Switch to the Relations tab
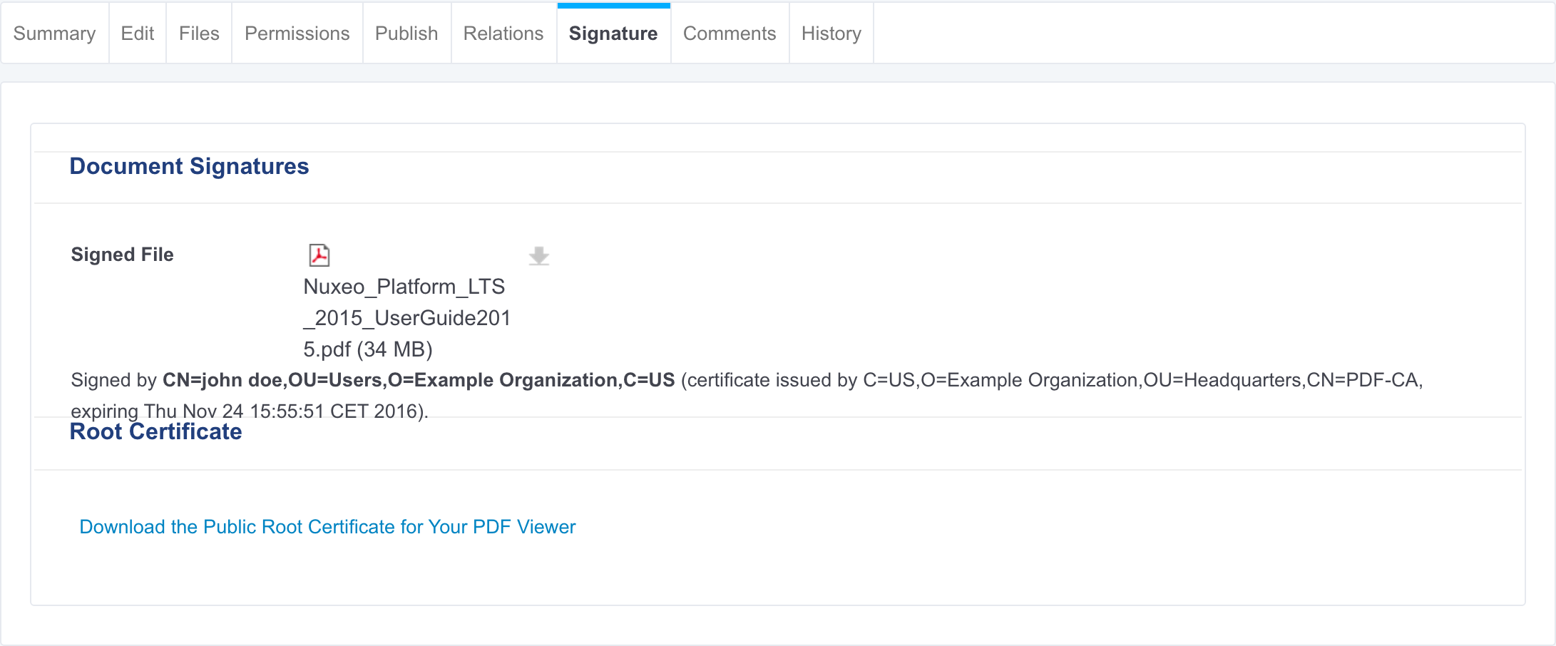The height and width of the screenshot is (646, 1556). click(x=503, y=34)
